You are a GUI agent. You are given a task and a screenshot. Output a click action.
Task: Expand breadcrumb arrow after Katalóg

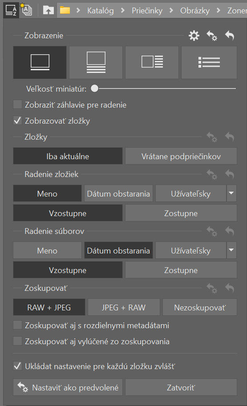tap(123, 10)
